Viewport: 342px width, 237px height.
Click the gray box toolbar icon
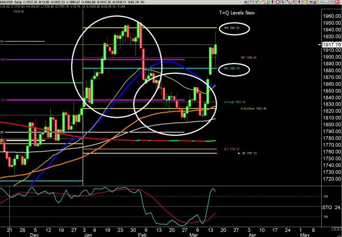[x=332, y=2]
